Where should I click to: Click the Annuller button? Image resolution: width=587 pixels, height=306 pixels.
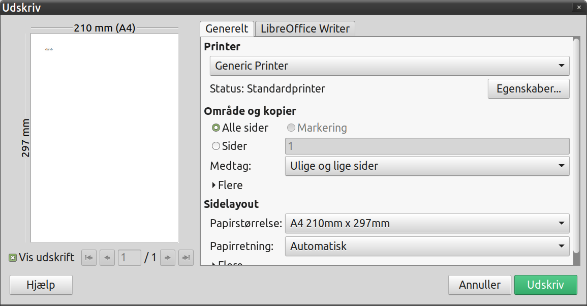pos(480,285)
